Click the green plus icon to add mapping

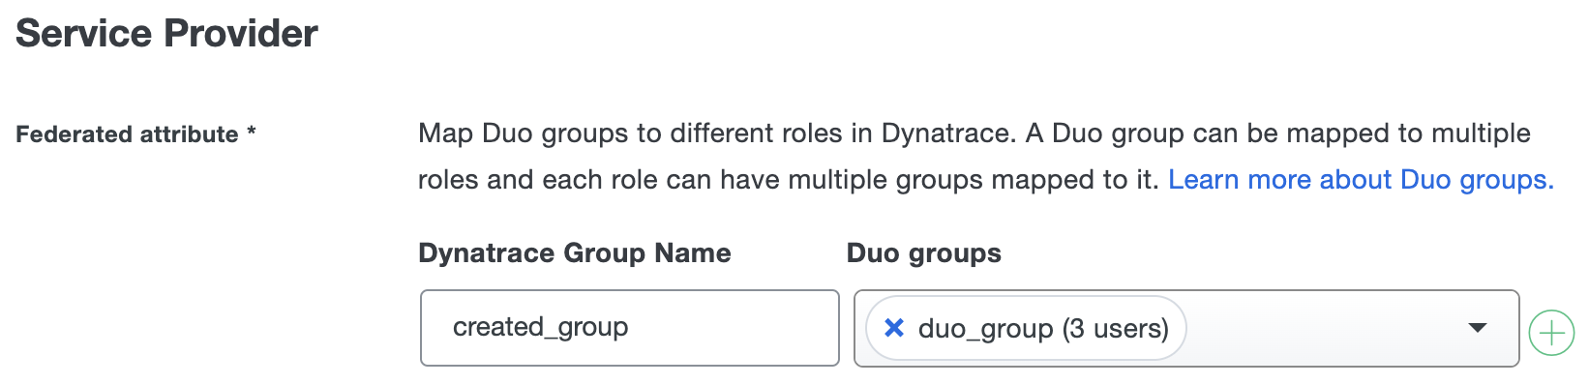[1551, 334]
